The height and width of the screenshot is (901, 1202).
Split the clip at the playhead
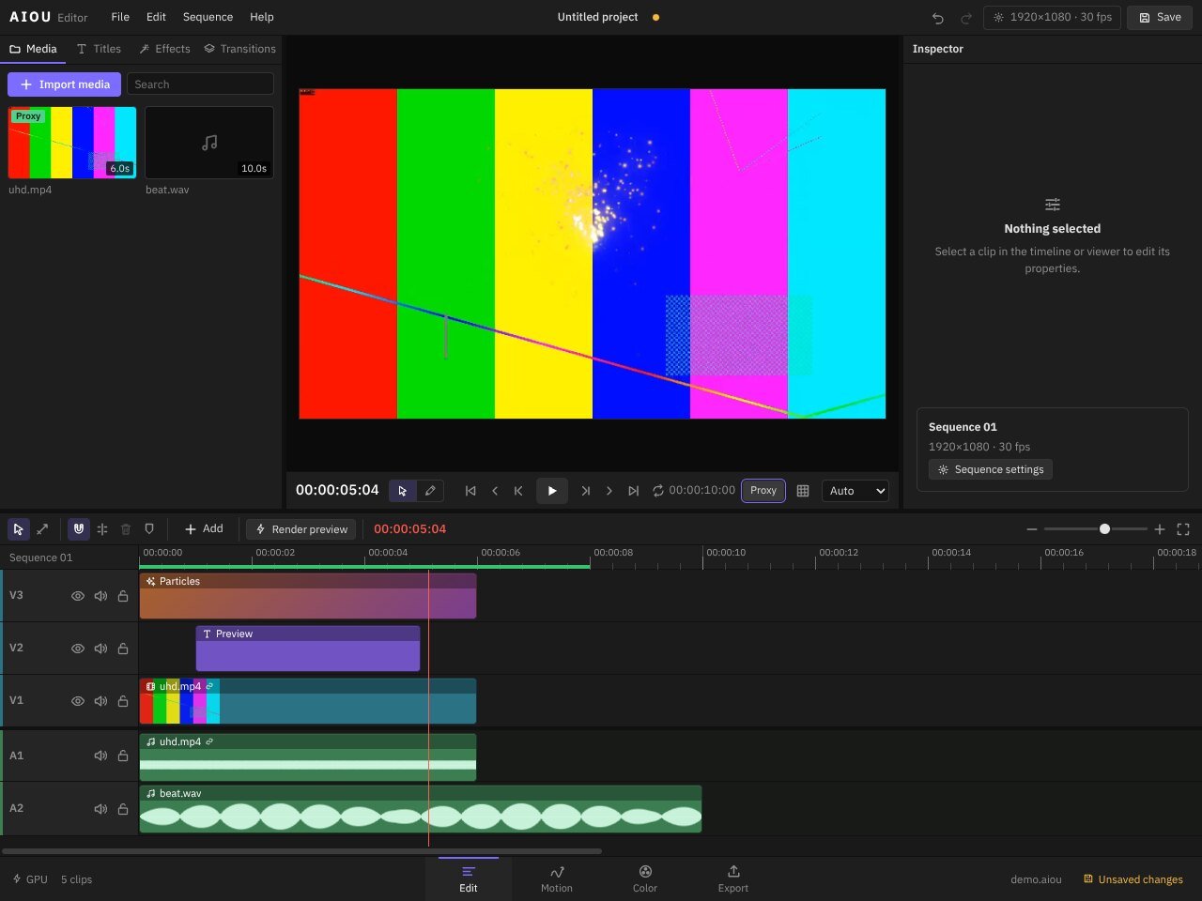pyautogui.click(x=102, y=529)
